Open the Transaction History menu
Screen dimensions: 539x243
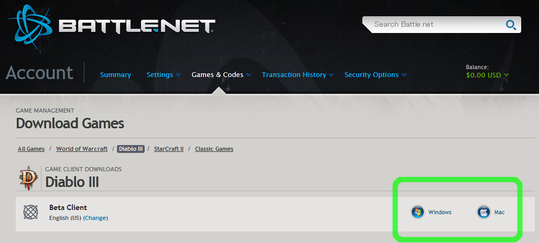pyautogui.click(x=294, y=74)
